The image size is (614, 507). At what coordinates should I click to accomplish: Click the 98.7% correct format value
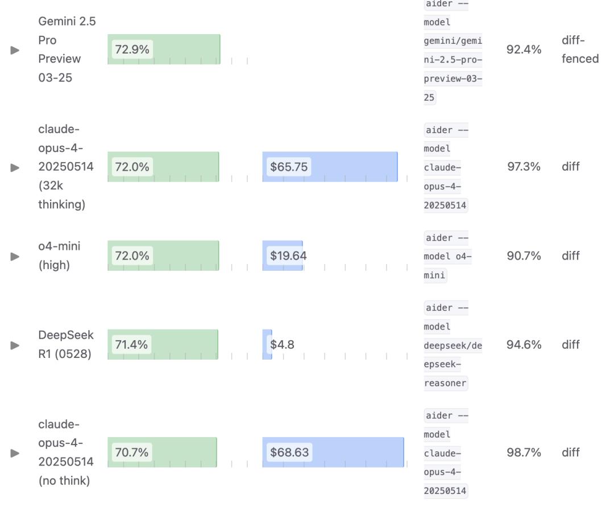[524, 452]
